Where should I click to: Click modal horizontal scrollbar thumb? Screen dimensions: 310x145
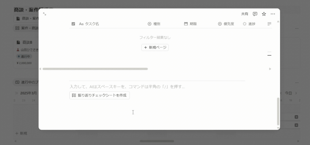pos(95,69)
